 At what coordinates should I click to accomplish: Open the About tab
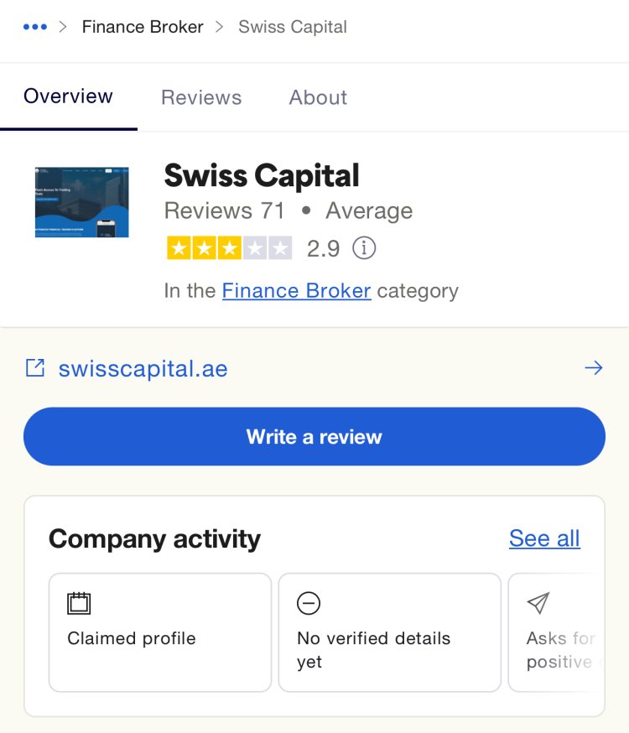click(318, 97)
